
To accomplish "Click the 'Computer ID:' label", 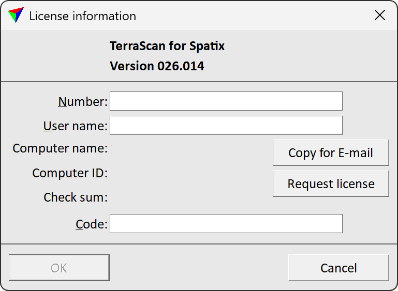I will 70,173.
